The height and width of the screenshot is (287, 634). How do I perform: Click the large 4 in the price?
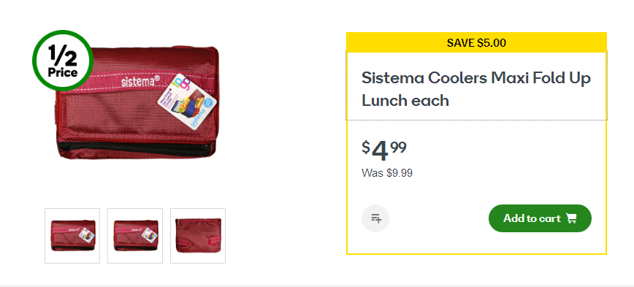pos(380,151)
